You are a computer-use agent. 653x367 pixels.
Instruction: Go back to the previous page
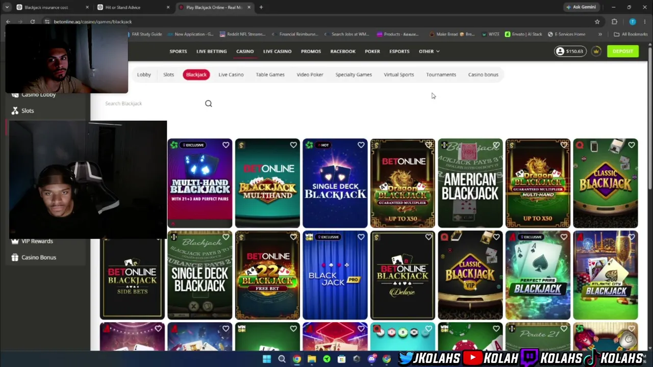pos(8,22)
